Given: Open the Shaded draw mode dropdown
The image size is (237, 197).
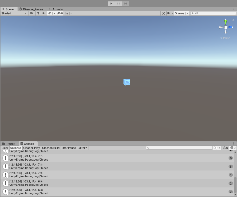Looking at the screenshot, I should point(14,13).
